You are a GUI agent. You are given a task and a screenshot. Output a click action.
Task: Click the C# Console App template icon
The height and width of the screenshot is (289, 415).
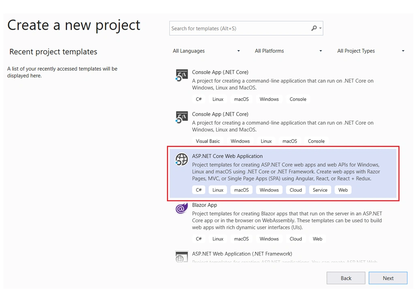(182, 75)
